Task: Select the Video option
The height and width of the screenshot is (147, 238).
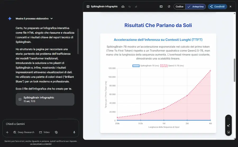Action: (x=44, y=132)
